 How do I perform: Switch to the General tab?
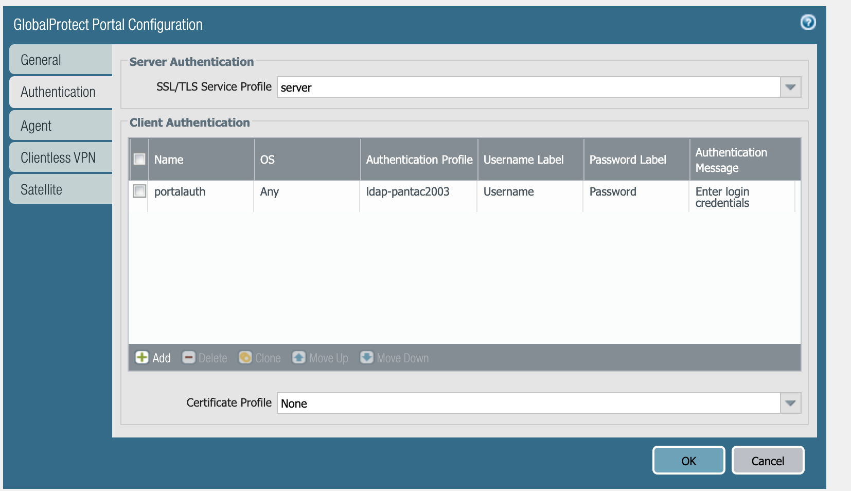click(61, 60)
